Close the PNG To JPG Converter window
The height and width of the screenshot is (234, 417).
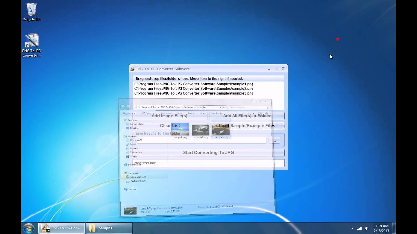pos(283,69)
